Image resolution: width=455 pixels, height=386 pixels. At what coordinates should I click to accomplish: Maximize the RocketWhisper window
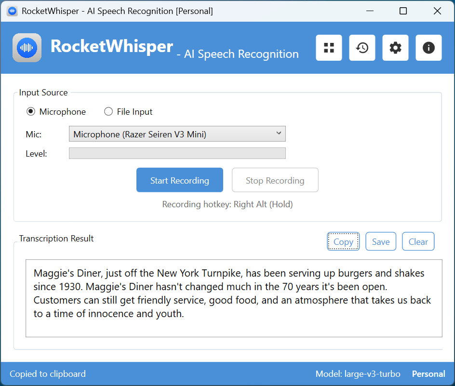click(403, 11)
